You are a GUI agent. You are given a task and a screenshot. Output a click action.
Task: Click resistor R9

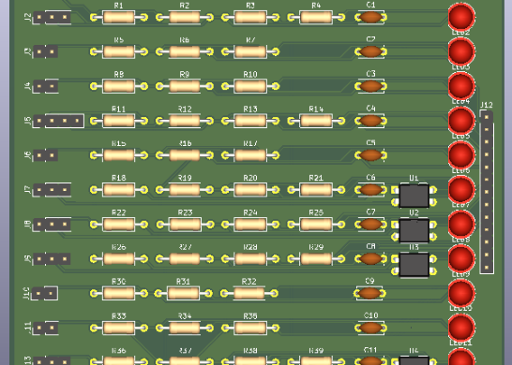click(x=185, y=86)
